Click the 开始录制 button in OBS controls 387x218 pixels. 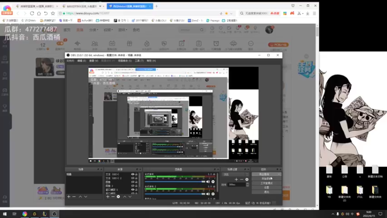[x=267, y=179]
